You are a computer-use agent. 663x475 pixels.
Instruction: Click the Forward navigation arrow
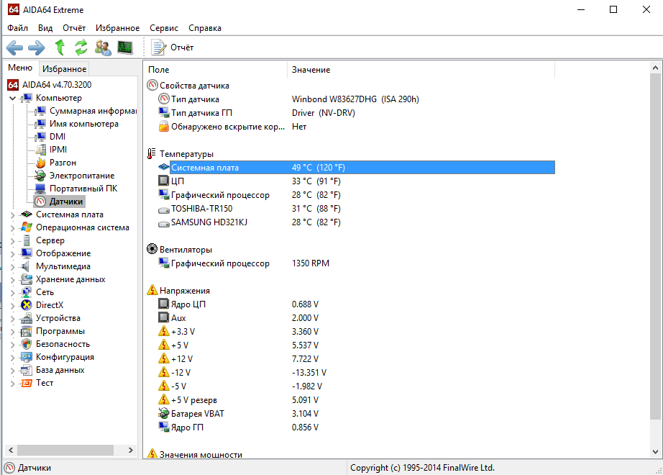point(37,47)
